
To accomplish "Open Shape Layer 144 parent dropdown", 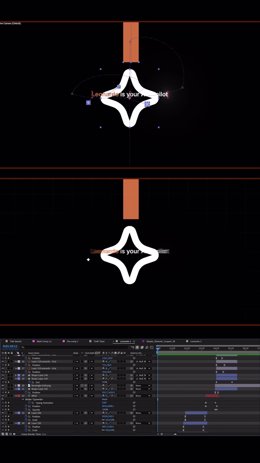I will click(143, 375).
